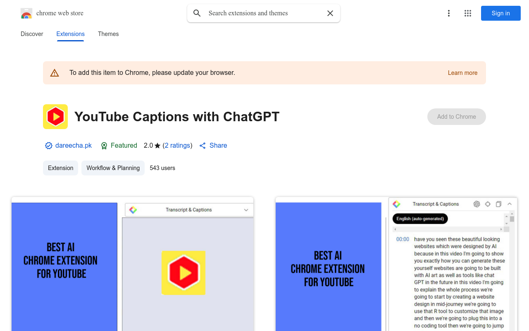Open the Google apps grid
The image size is (529, 331).
click(x=468, y=13)
